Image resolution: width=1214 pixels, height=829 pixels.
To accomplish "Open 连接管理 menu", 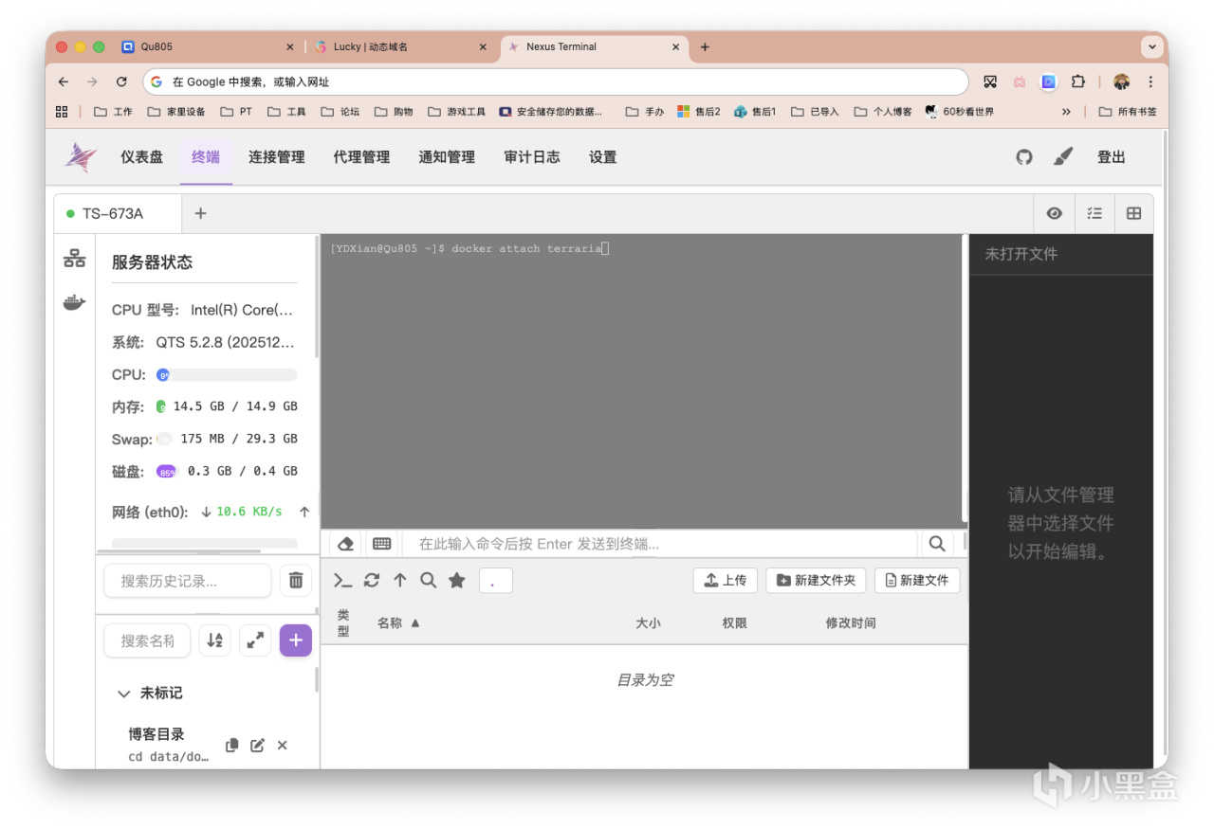I will [x=277, y=157].
